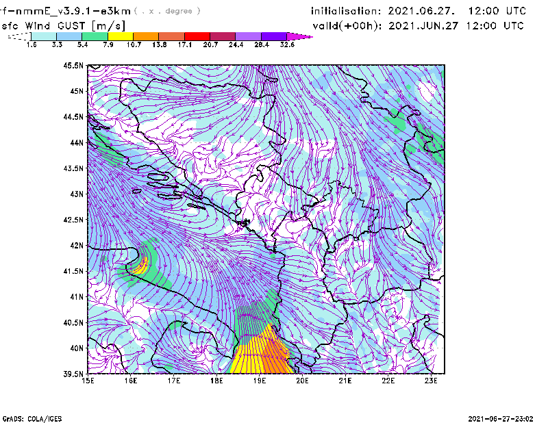Screen dimensions: 548x423
Task: Click the longitude label 17E
Action: (x=174, y=381)
